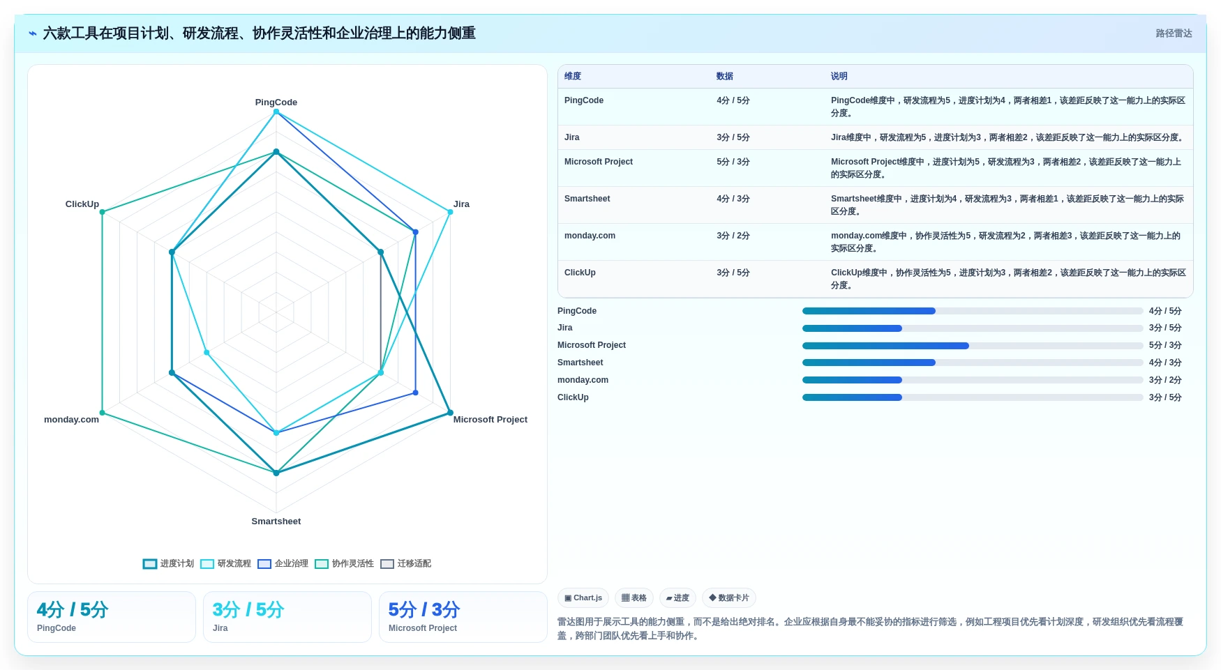Click the 3分 / 2分 value in monday.com table row

tap(733, 236)
